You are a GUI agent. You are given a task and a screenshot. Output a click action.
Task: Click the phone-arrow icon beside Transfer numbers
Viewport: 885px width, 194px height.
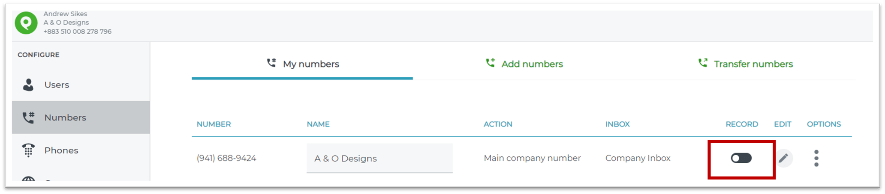[x=703, y=63]
